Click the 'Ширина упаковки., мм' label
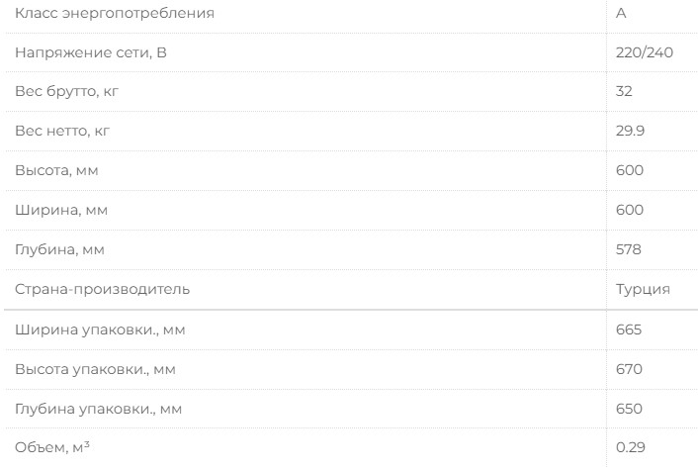This screenshot has width=698, height=471. tap(99, 330)
